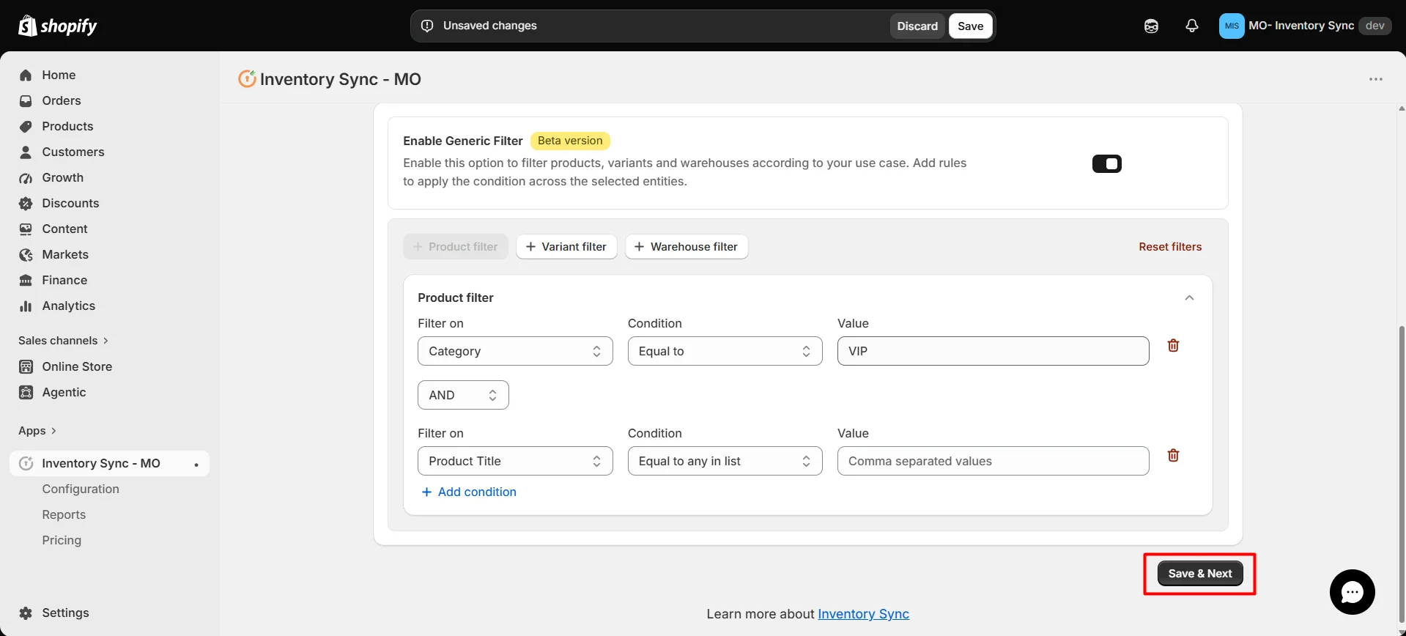This screenshot has width=1406, height=636.
Task: Click the Discounts badge icon
Action: click(26, 203)
